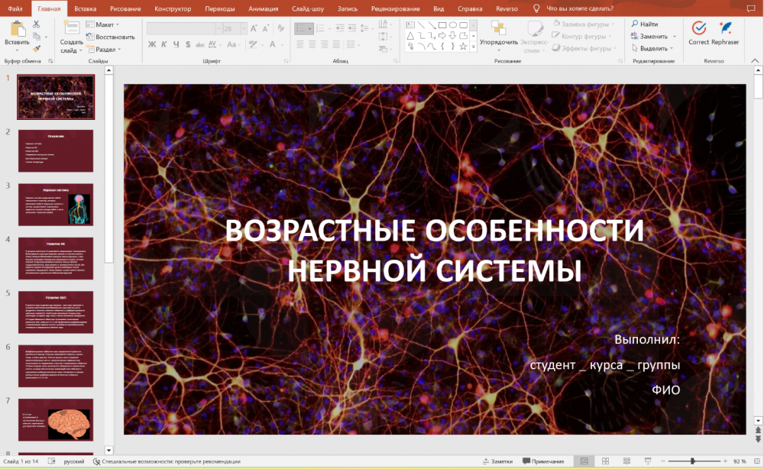The height and width of the screenshot is (469, 764).
Task: Click the Cut scissors icon
Action: [x=36, y=24]
